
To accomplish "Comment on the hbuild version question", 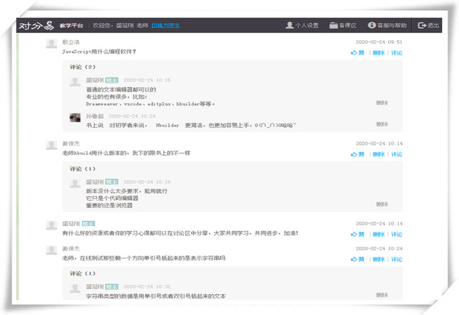I will [396, 154].
